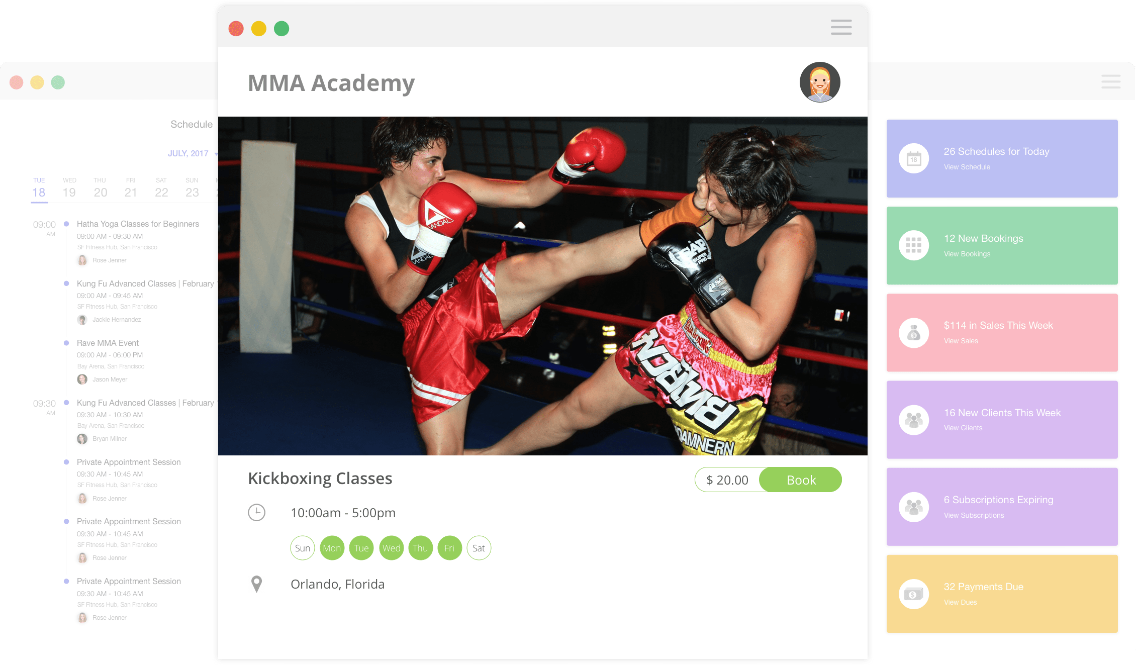The height and width of the screenshot is (665, 1136).
Task: Click the kickboxing class photo
Action: pos(543,286)
